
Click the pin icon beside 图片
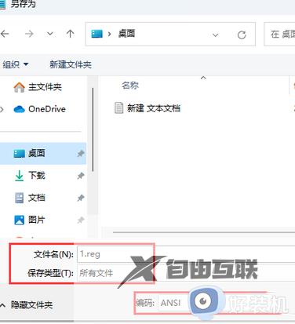pyautogui.click(x=81, y=220)
